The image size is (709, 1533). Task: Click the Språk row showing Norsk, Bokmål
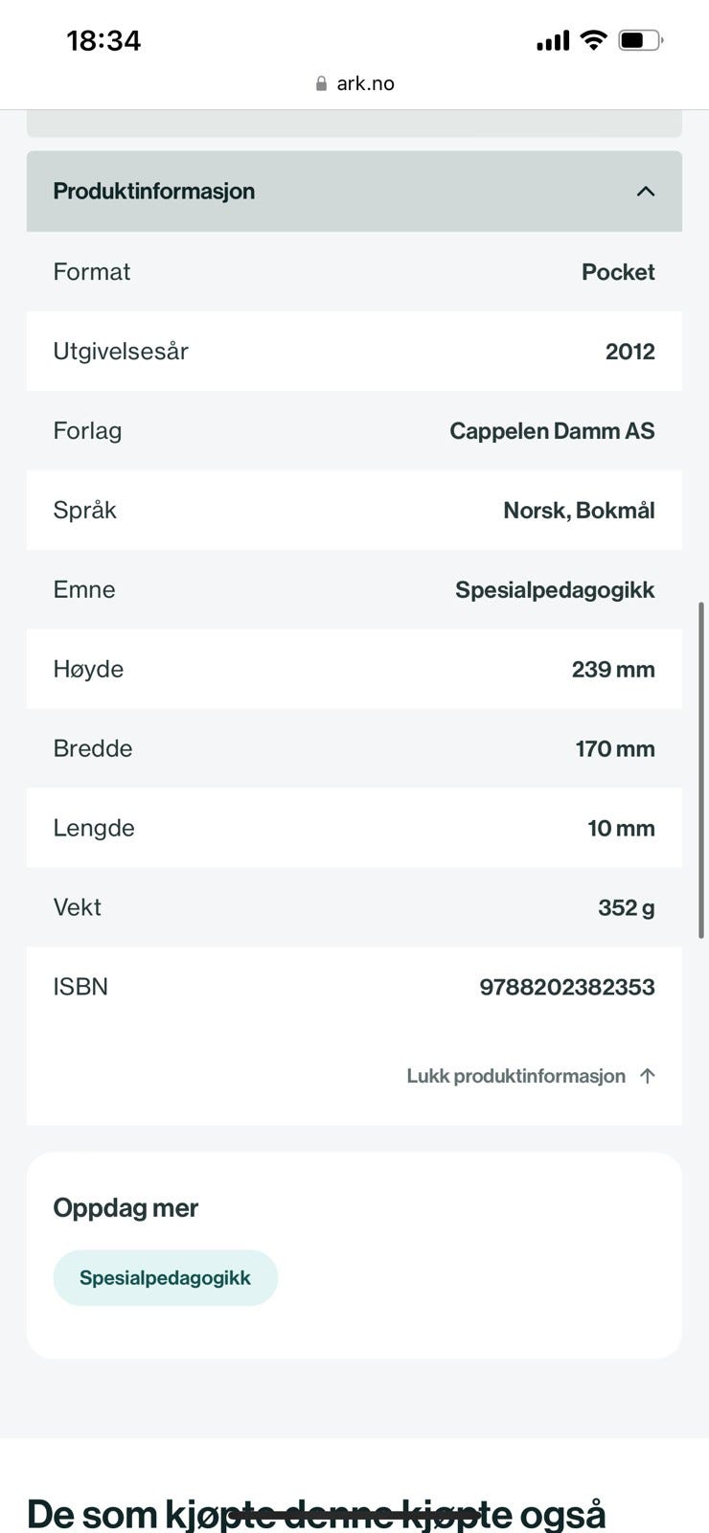(x=354, y=511)
